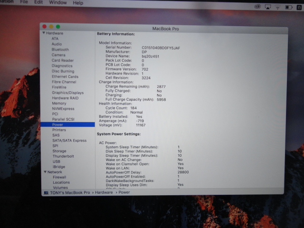This screenshot has width=304, height=228.
Task: Select NVMExpress in the sidebar
Action: coord(63,109)
